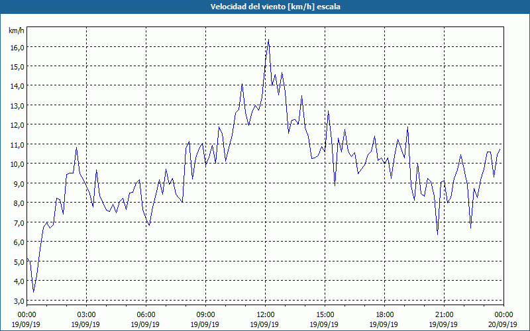This screenshot has width=530, height=331.
Task: Click the '3,0' y-axis value
Action: [19, 301]
